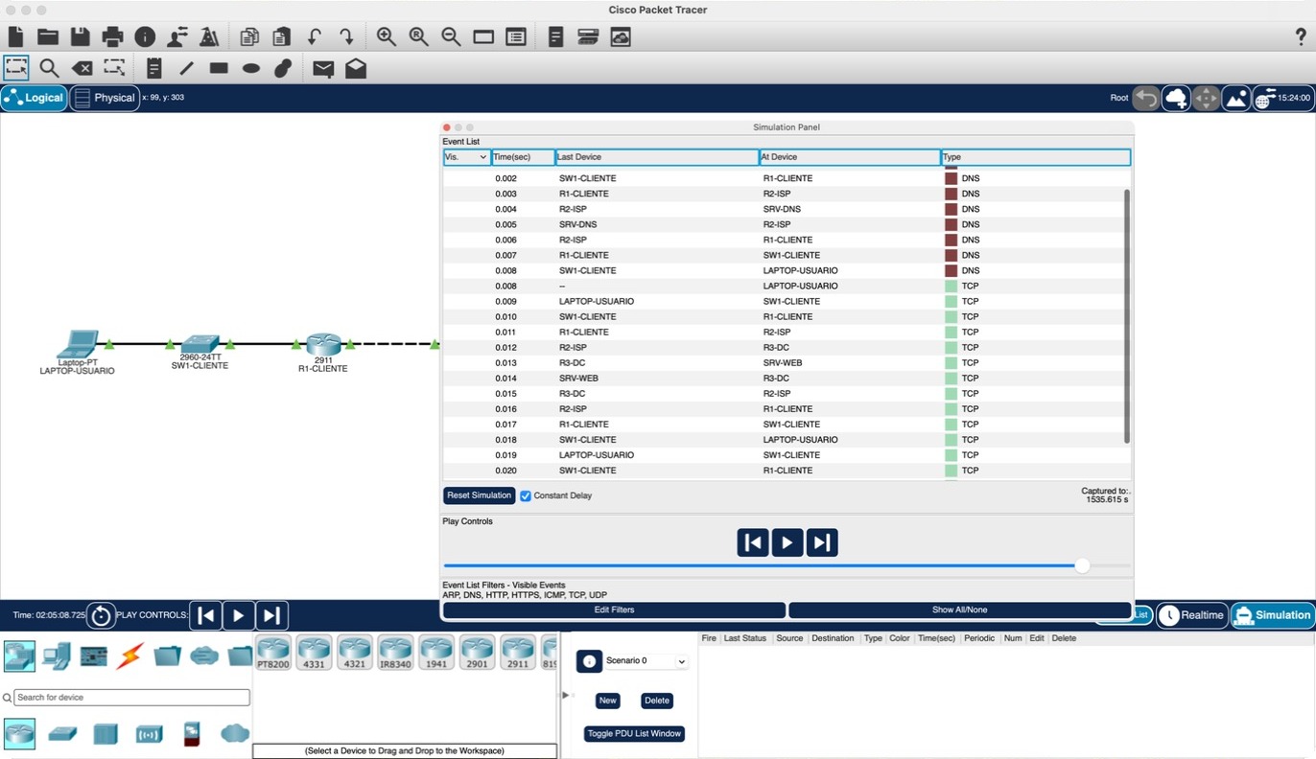The width and height of the screenshot is (1316, 759).
Task: Sort by the Last Device column header
Action: tap(657, 157)
